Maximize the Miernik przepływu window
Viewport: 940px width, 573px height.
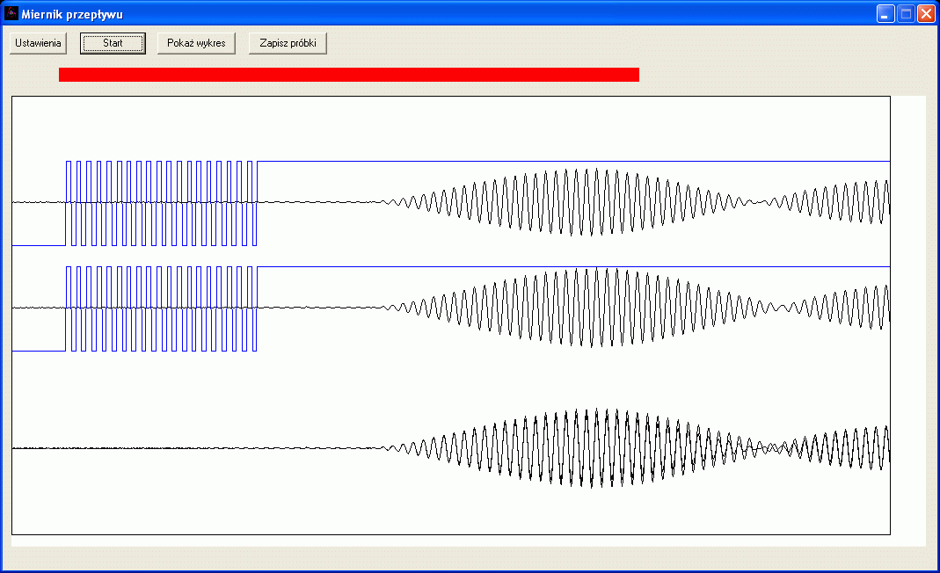[906, 14]
